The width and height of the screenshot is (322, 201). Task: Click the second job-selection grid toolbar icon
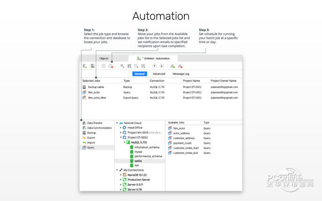click(129, 66)
